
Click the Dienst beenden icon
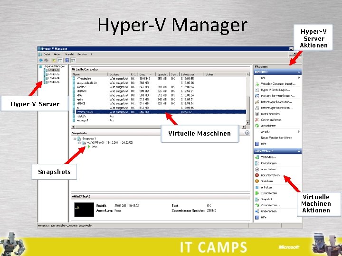click(257, 114)
